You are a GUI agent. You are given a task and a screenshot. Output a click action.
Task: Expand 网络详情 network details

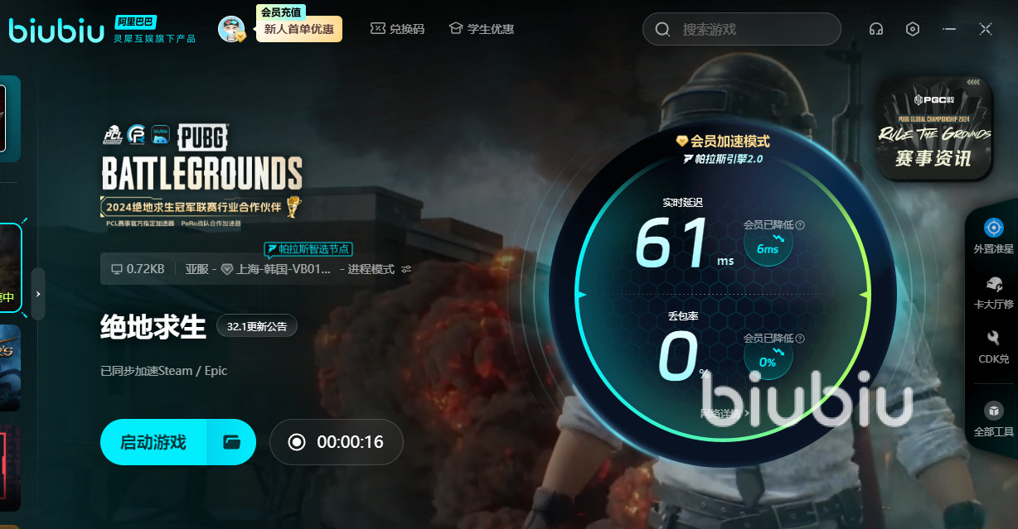pyautogui.click(x=724, y=413)
